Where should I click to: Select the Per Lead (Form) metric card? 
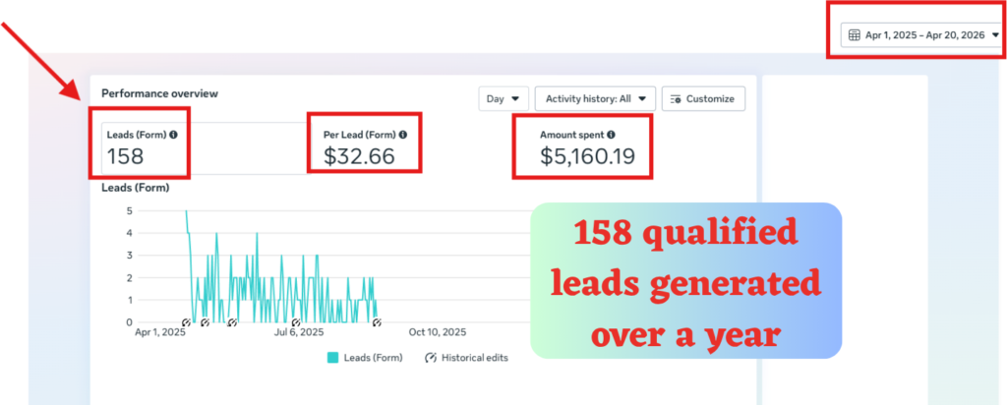365,148
